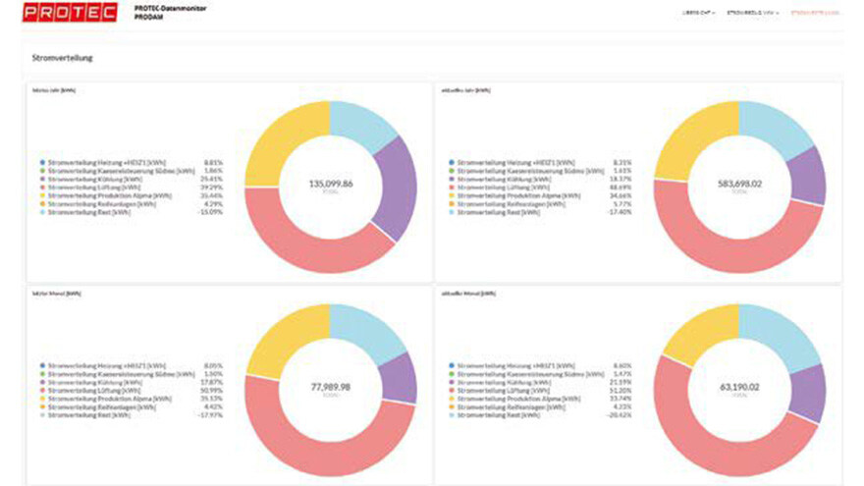The height and width of the screenshot is (486, 864).
Task: Select the Stromverteilung page heading
Action: [62, 58]
